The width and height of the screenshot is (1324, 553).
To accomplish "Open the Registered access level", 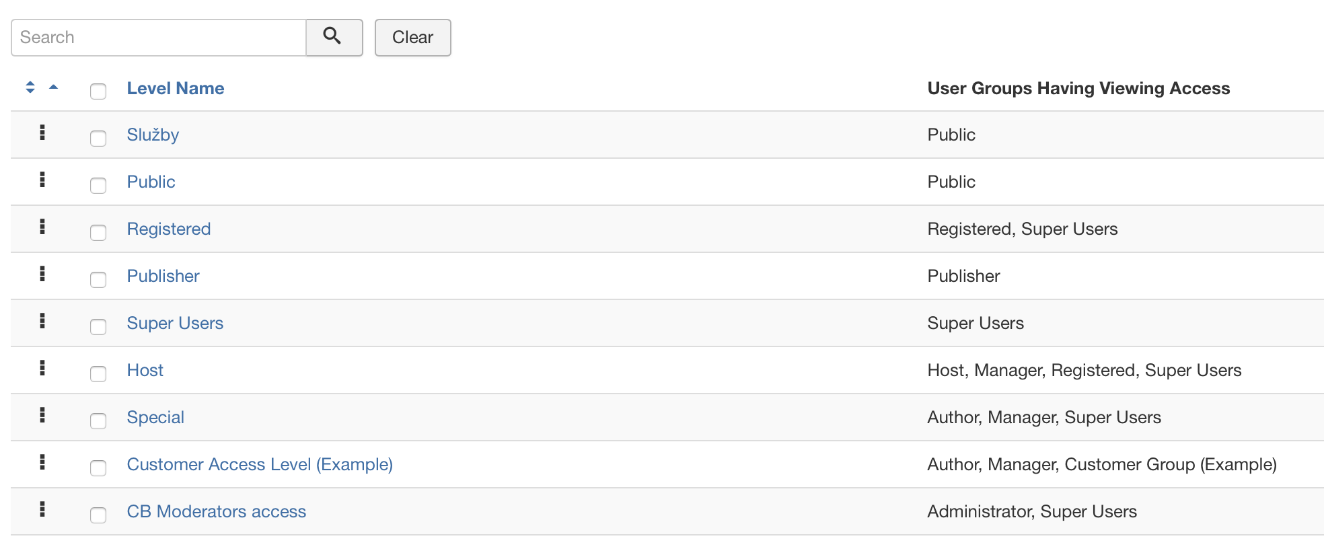I will pyautogui.click(x=169, y=229).
